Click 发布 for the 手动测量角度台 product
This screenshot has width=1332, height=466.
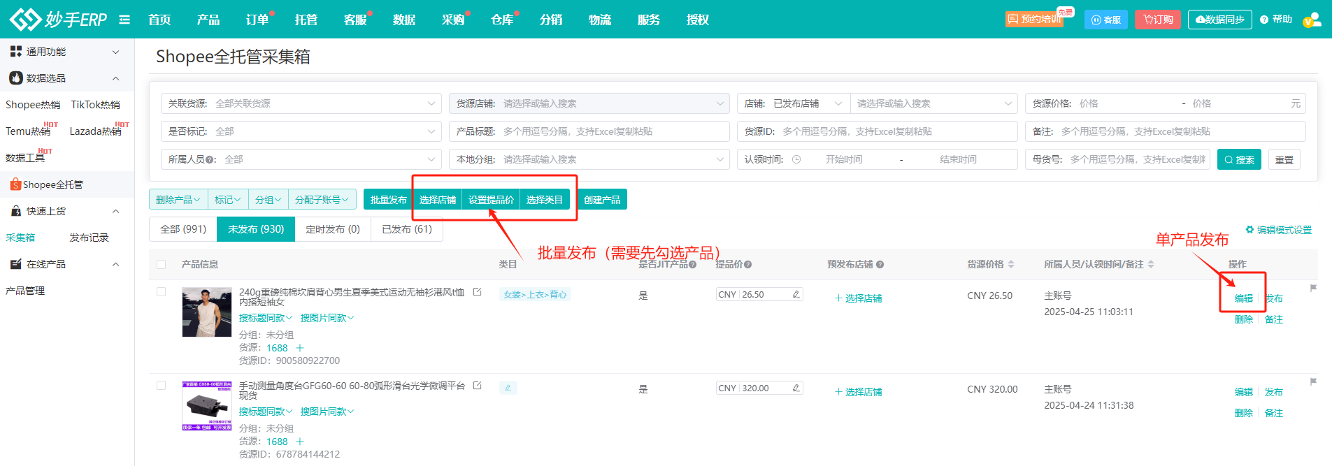click(x=1274, y=392)
